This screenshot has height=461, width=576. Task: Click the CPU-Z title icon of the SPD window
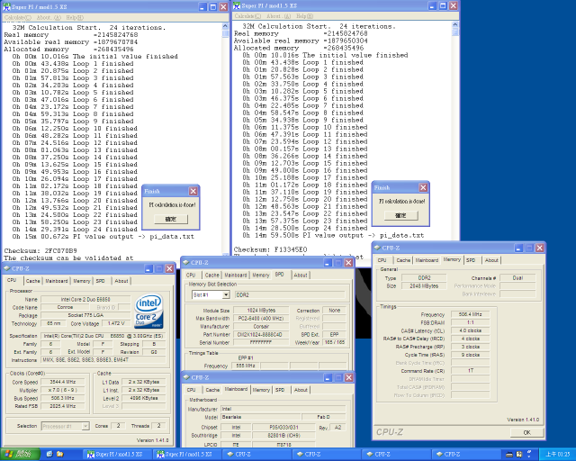tap(186, 263)
